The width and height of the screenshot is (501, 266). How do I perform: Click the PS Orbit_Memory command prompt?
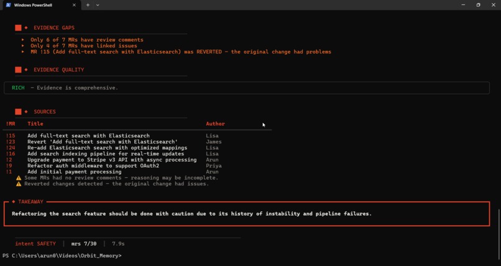62,256
